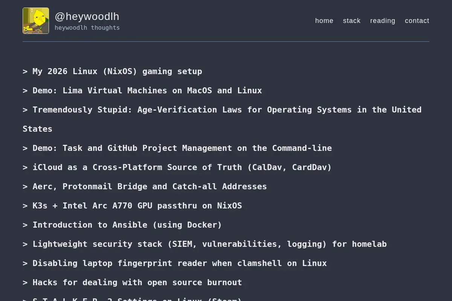This screenshot has width=452, height=301.
Task: Read Demo: Lima Virtual Machines post
Action: [147, 91]
